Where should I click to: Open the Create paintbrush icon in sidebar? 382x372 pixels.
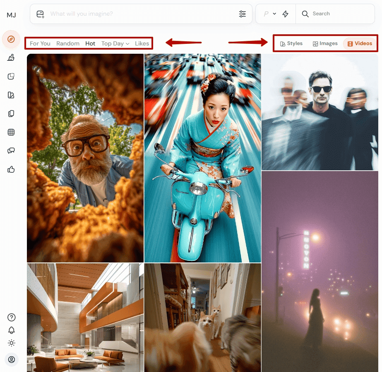(11, 58)
